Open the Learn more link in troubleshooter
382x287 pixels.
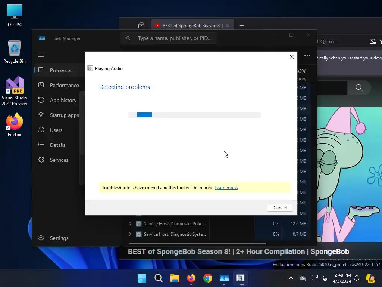pos(226,188)
